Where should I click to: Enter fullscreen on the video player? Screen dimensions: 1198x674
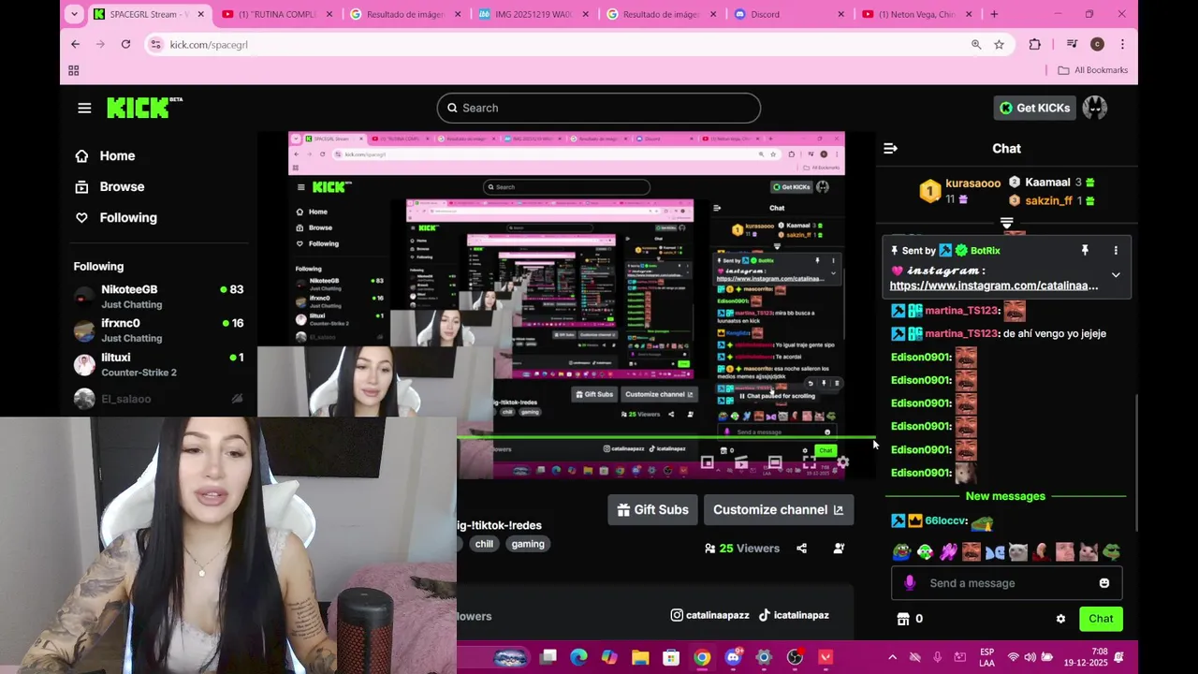[x=809, y=462]
